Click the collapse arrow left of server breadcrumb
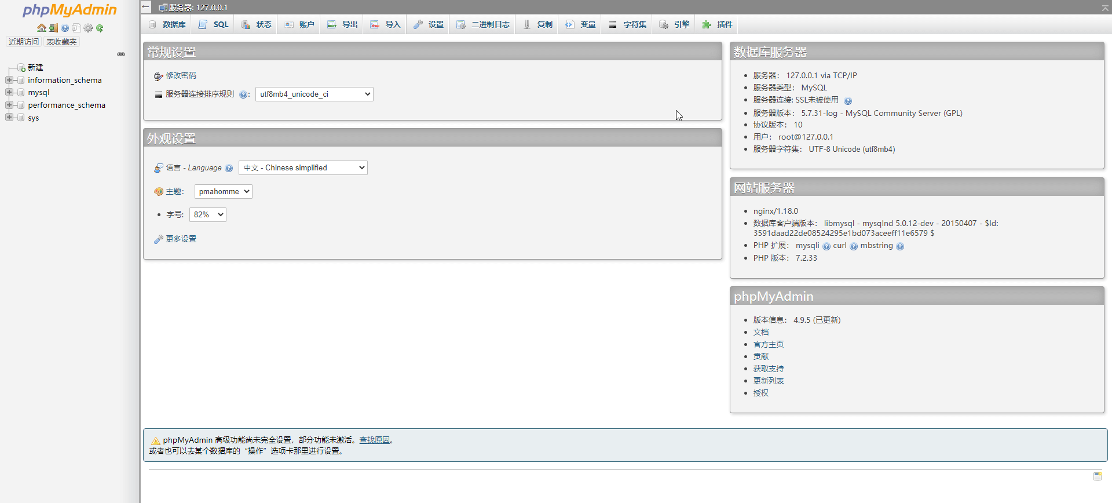1112x503 pixels. pyautogui.click(x=146, y=7)
